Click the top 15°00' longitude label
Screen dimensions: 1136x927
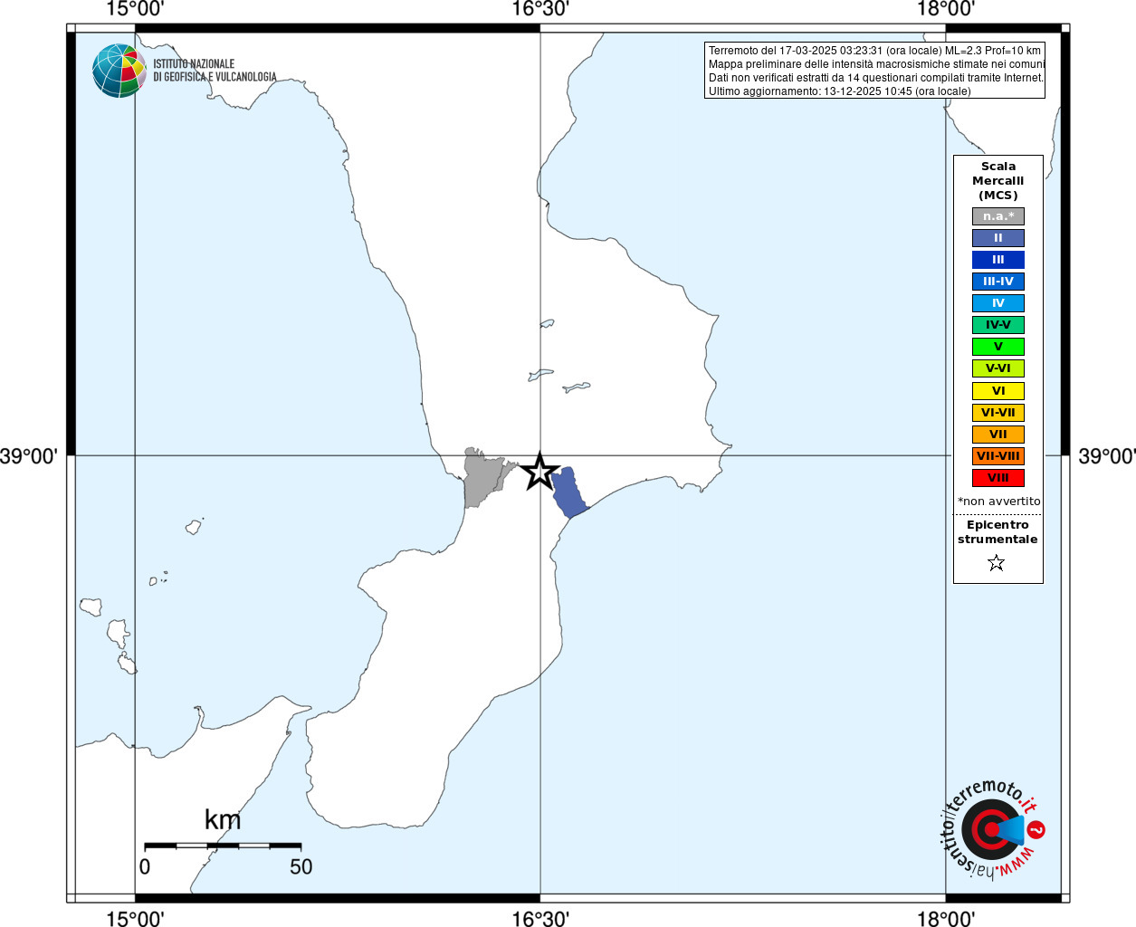point(135,10)
